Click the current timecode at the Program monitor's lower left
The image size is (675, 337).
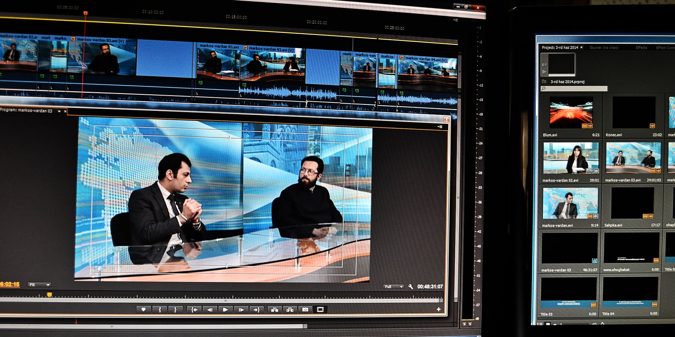coord(9,284)
